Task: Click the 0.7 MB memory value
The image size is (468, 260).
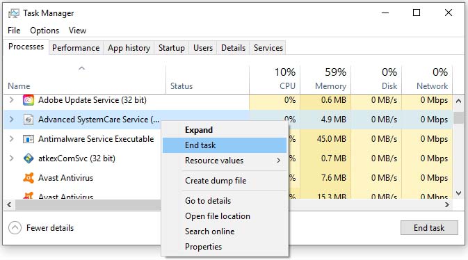Action: coord(334,159)
